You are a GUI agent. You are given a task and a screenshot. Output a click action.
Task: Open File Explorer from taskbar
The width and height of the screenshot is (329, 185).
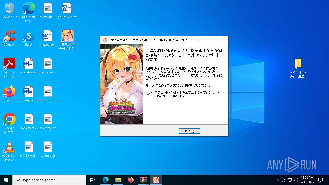[118, 180]
